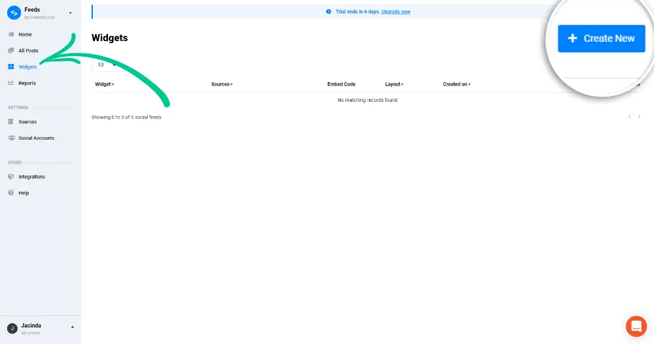Click the All Posts icon
654x344 pixels.
point(11,51)
